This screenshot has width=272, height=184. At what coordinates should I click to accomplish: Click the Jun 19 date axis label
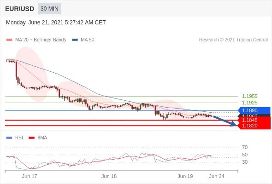point(185,176)
